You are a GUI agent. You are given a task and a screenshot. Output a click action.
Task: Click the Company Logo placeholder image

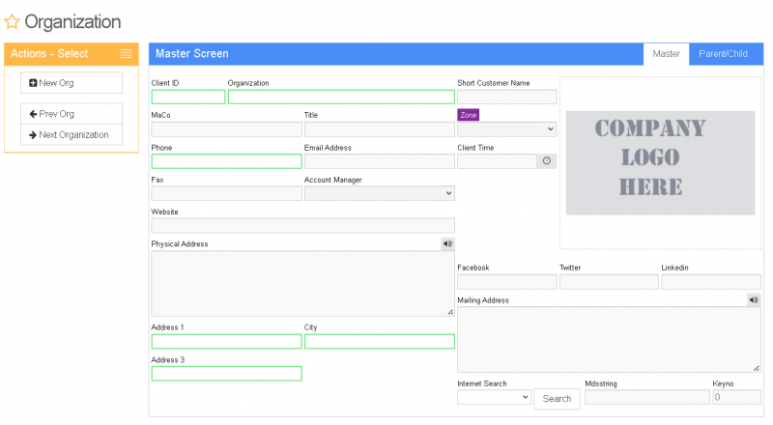point(659,162)
